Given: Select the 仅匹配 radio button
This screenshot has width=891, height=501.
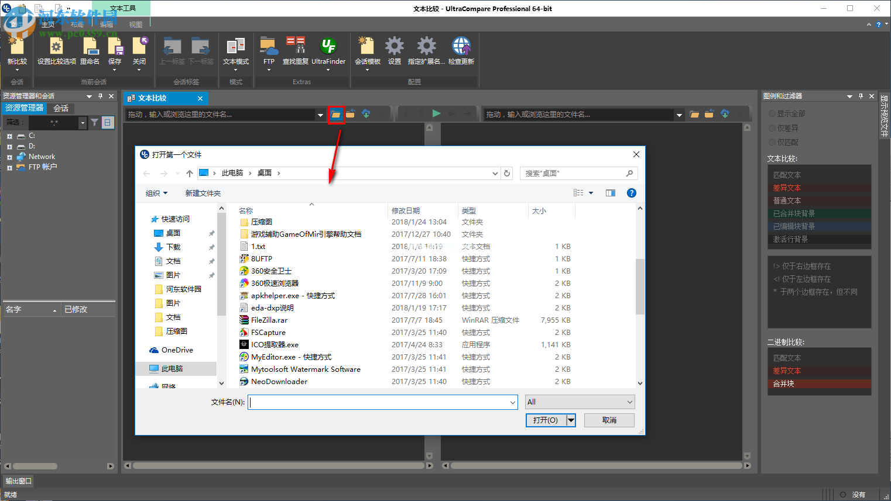Looking at the screenshot, I should click(772, 142).
